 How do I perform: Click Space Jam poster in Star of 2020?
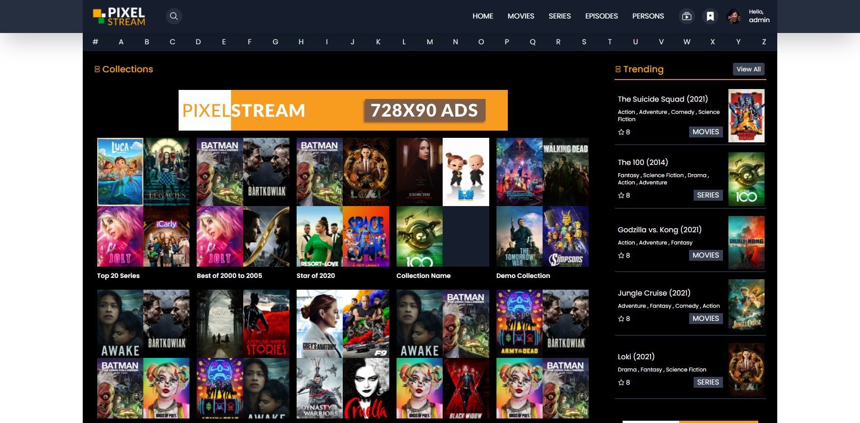366,236
